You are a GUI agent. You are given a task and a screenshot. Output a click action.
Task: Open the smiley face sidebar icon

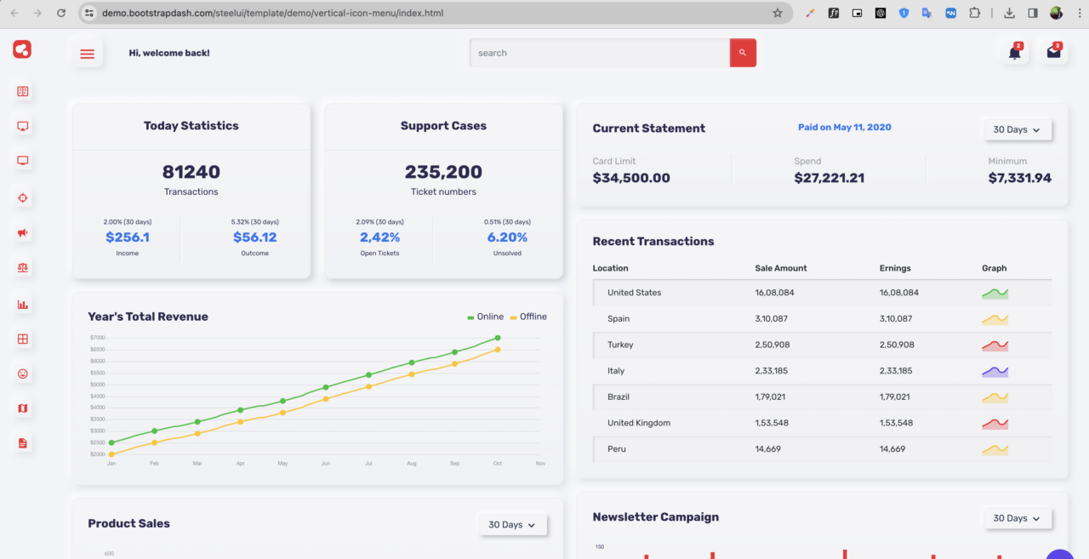(x=23, y=374)
